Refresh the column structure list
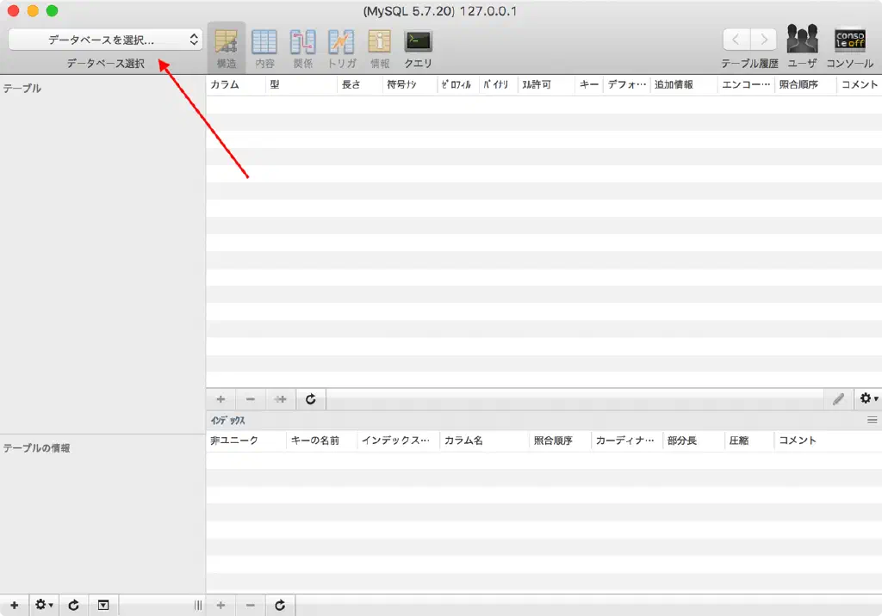This screenshot has width=882, height=616. pyautogui.click(x=311, y=399)
